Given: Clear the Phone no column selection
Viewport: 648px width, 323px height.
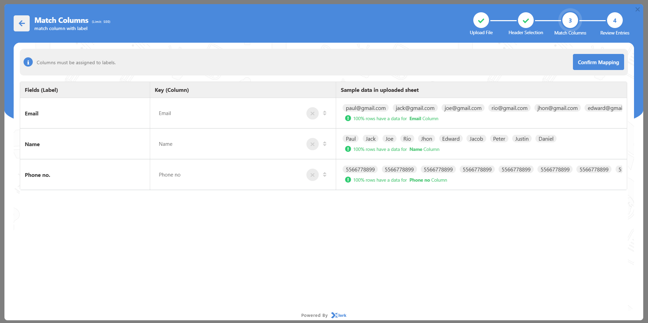Looking at the screenshot, I should click(x=312, y=175).
